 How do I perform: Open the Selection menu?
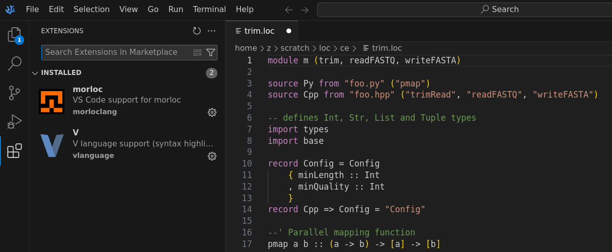[92, 9]
